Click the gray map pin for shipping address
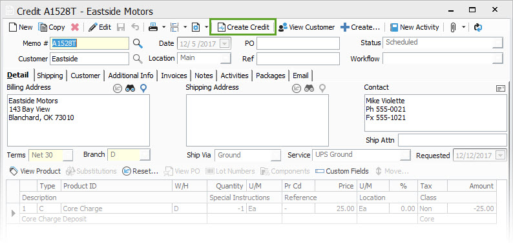Viewport: 513px width, 244px height. coord(322,88)
